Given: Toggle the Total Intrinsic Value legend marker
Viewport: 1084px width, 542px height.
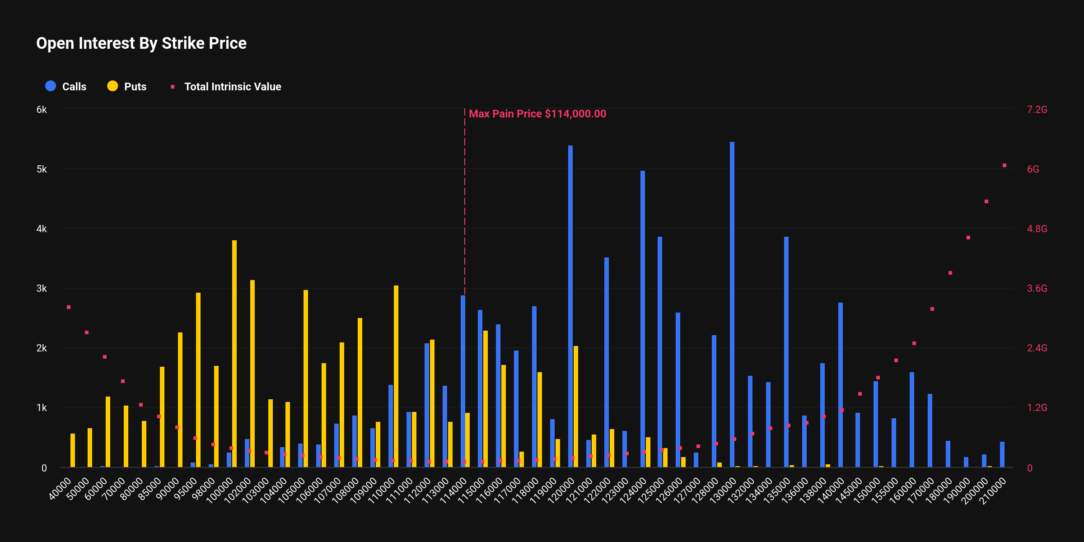Looking at the screenshot, I should click(173, 87).
